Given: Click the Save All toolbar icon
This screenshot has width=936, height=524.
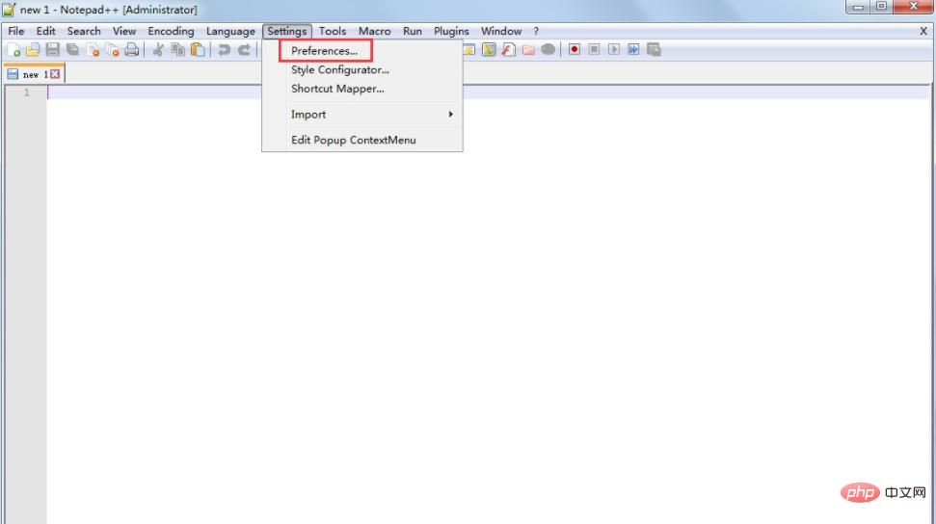Looking at the screenshot, I should tap(73, 49).
